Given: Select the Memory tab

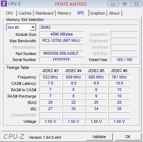Looking at the screenshot, I should (x=64, y=13).
